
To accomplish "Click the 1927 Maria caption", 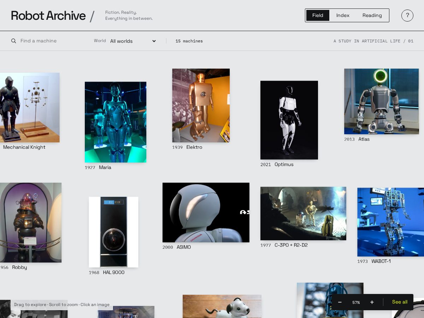I will tap(98, 167).
